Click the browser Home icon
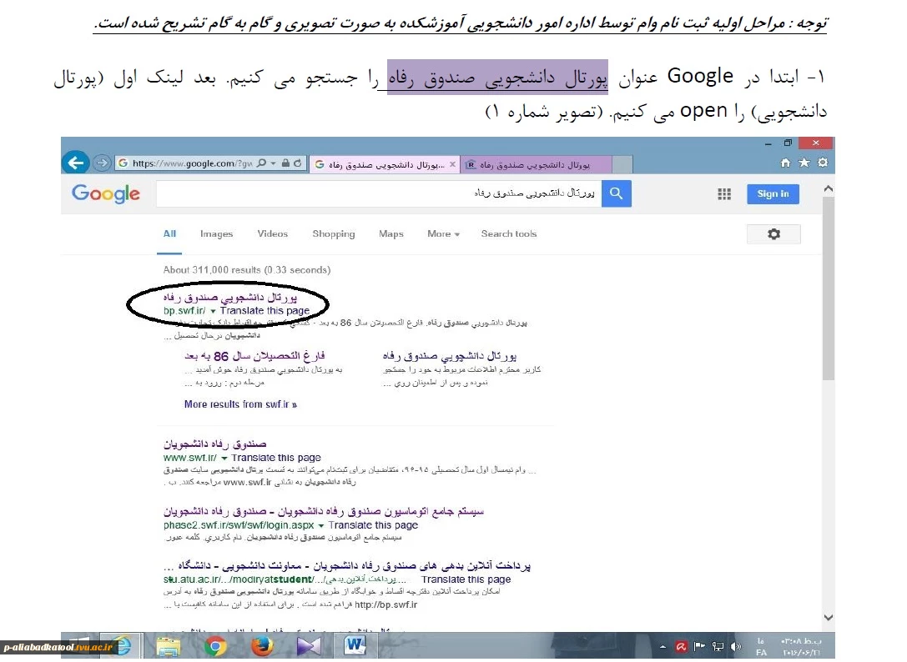This screenshot has height=662, width=907. pyautogui.click(x=785, y=163)
